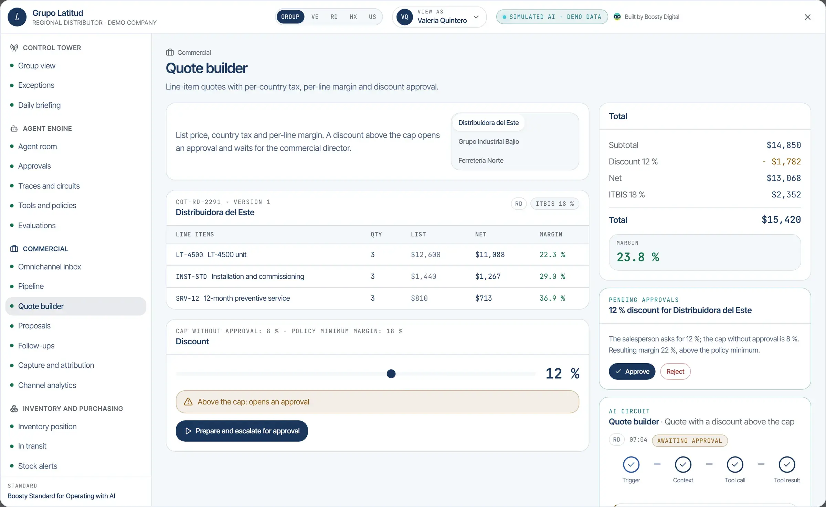Close the demo with the X button

(x=808, y=17)
